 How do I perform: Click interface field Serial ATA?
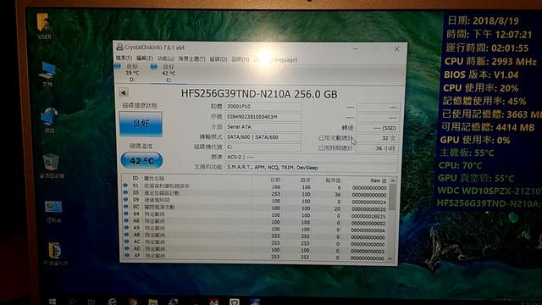[263, 127]
